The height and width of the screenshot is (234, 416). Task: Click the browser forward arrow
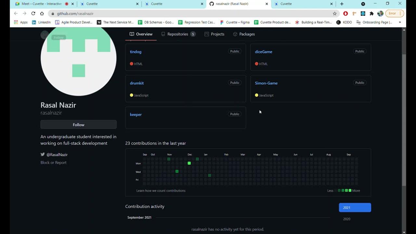pos(24,13)
